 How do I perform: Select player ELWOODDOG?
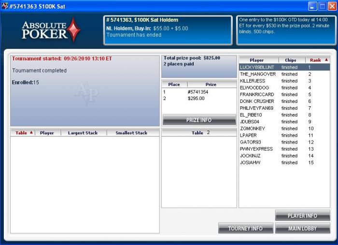coord(284,88)
